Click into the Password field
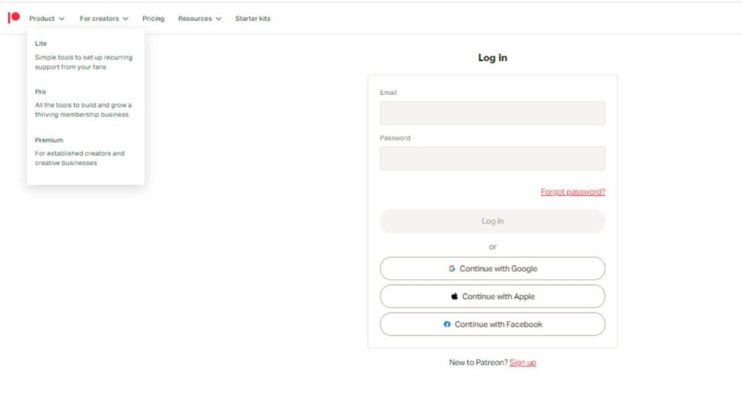Image resolution: width=742 pixels, height=418 pixels. coord(492,158)
